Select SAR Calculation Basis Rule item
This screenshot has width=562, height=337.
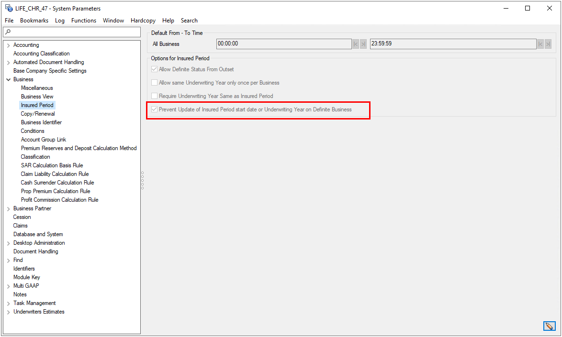click(52, 165)
